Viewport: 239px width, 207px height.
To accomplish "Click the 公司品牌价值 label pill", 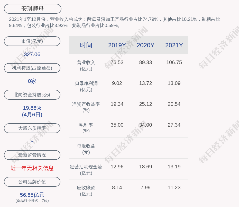I will [x=32, y=182].
